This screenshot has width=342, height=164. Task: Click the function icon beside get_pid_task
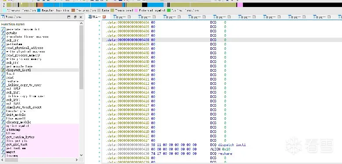[x=3, y=144]
